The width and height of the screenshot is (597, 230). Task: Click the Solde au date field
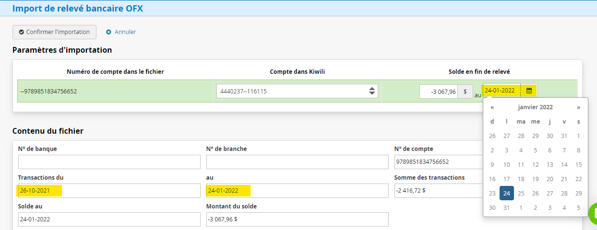click(109, 219)
